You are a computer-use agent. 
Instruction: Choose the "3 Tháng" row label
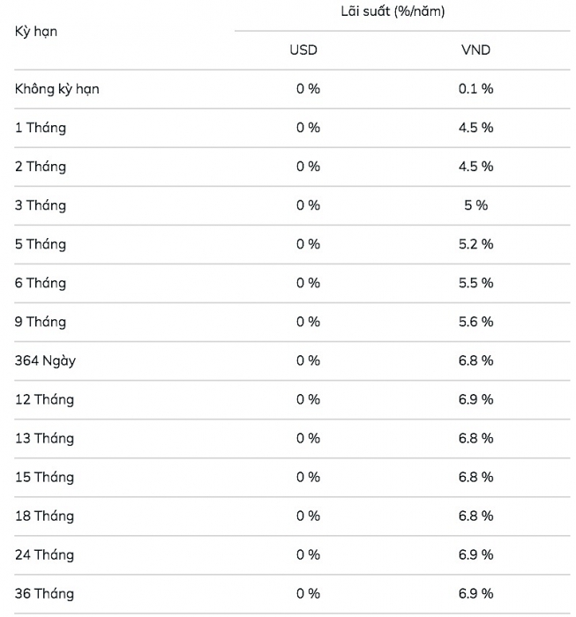tap(41, 205)
